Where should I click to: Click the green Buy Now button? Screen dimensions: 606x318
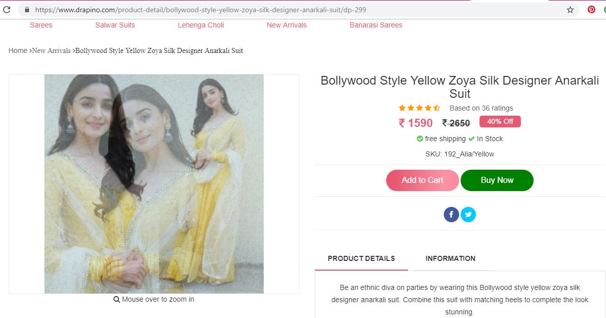click(497, 180)
